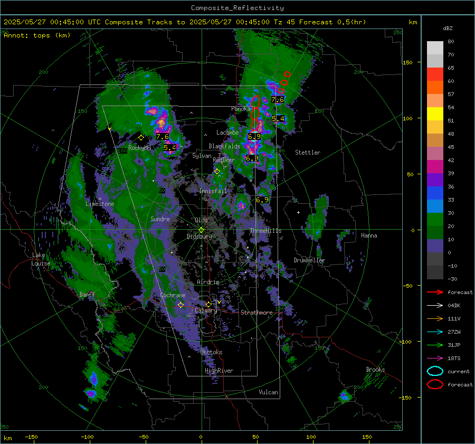Click the yellow diamond marker beside RockyMH
475x444 pixels.
(x=141, y=138)
